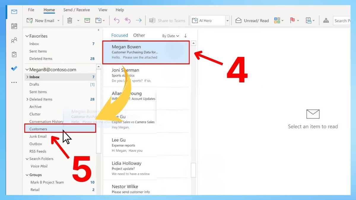Open the By Date sort dropdown

[171, 36]
